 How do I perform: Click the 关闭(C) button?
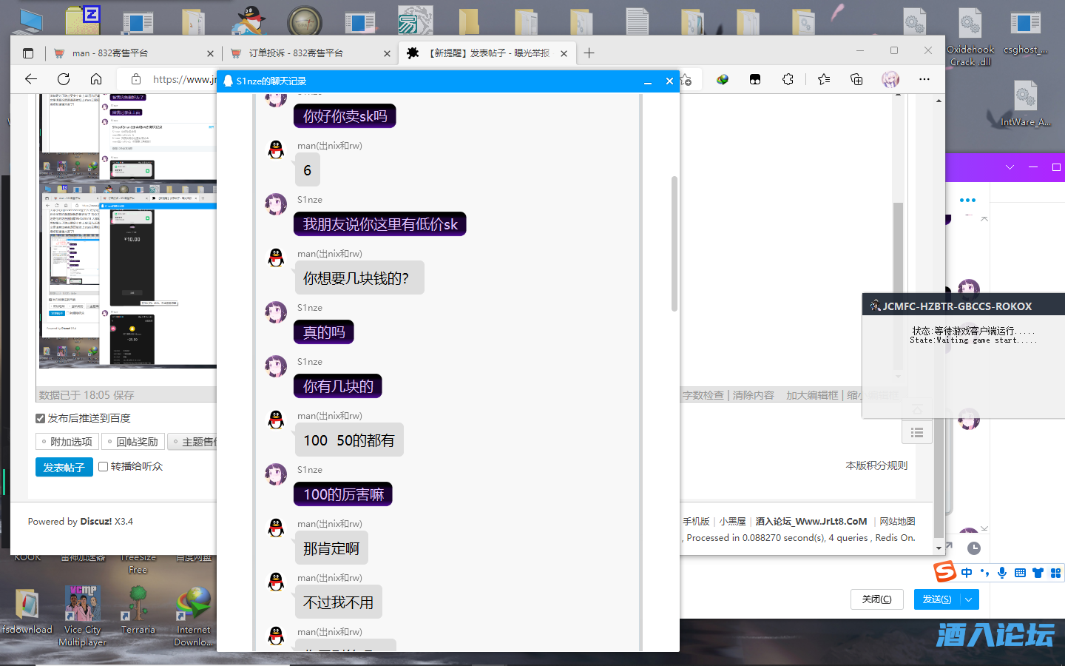876,599
